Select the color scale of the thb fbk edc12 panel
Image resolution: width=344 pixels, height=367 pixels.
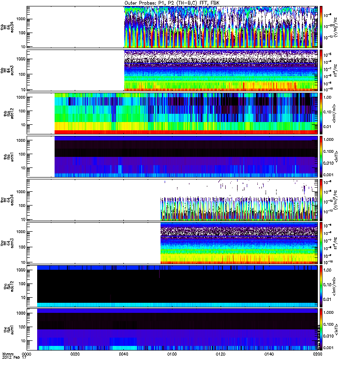(322, 113)
